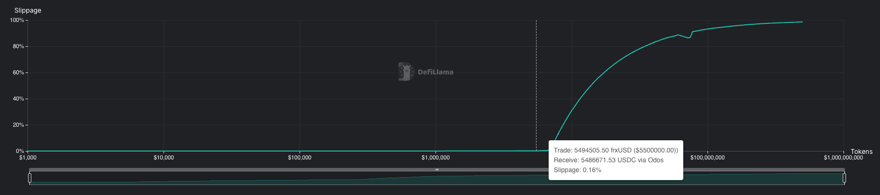The width and height of the screenshot is (880, 195).
Task: Click the right zoom slider handle
Action: 844,178
